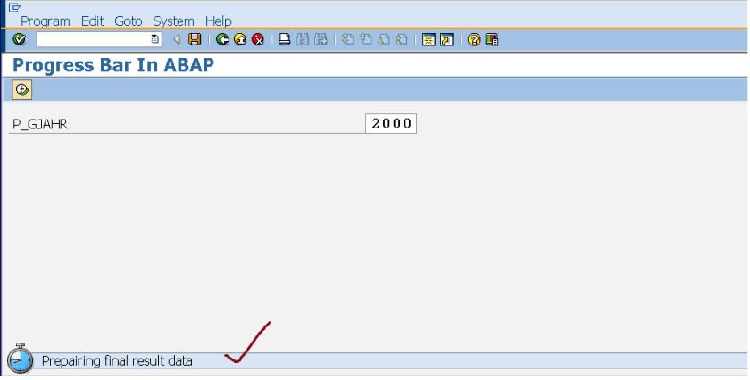Click the red Cancel icon
This screenshot has height=380, width=750.
[258, 39]
